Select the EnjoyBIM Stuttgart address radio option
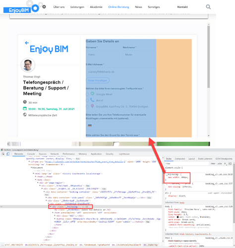Viewport: 235px width, 248px height. (x=87, y=107)
